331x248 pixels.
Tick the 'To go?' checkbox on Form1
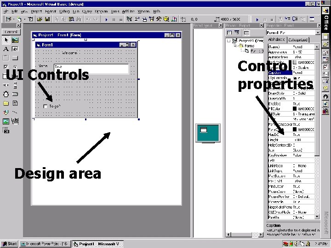(46, 106)
